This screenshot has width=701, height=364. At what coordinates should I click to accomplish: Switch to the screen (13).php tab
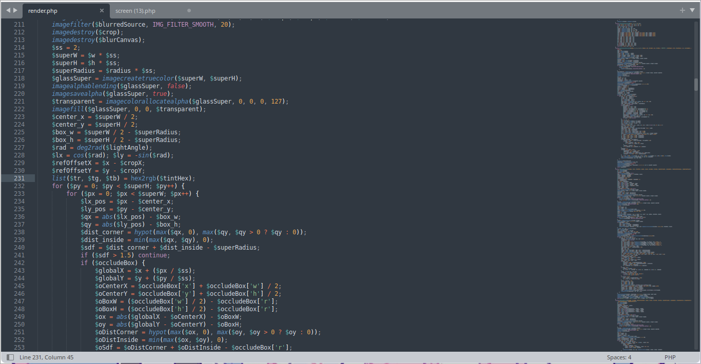[x=135, y=11]
